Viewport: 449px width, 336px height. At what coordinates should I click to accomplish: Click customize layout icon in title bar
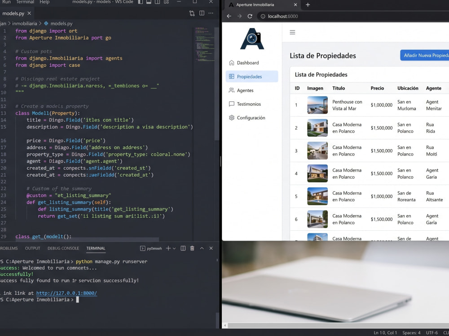[166, 2]
